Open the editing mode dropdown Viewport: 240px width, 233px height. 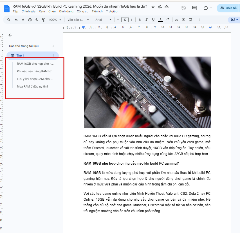pyautogui.click(x=234, y=20)
